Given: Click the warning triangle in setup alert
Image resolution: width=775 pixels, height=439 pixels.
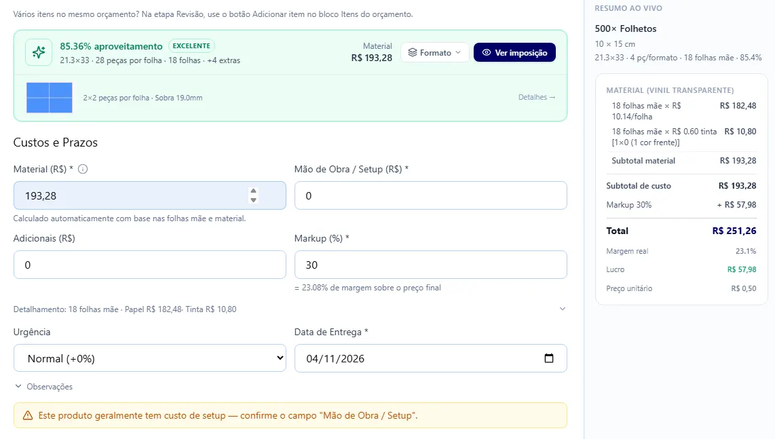Looking at the screenshot, I should point(28,415).
